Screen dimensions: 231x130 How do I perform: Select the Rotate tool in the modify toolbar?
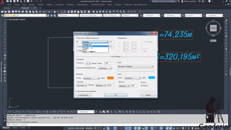point(226,39)
